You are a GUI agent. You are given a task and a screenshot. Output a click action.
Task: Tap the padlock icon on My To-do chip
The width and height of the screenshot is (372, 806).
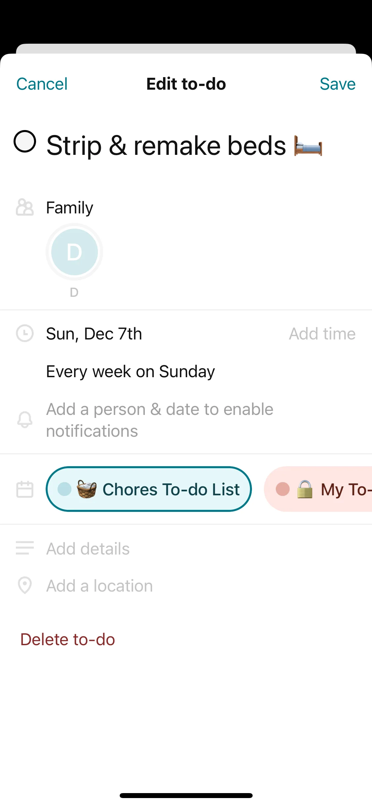click(x=305, y=489)
